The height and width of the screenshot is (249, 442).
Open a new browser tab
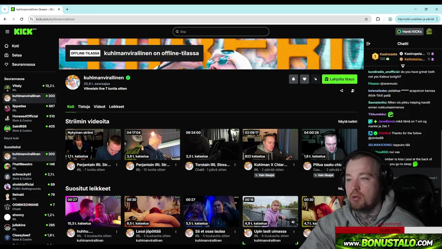(x=67, y=9)
